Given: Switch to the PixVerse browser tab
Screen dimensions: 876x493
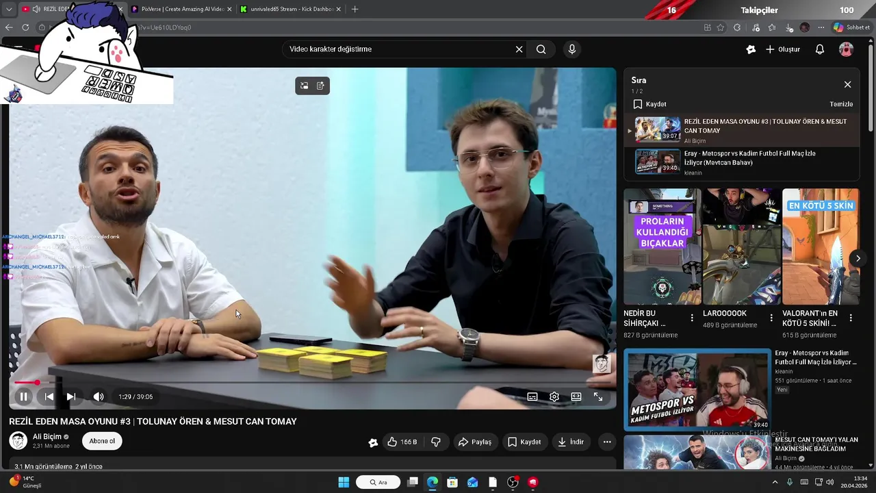Looking at the screenshot, I should pyautogui.click(x=181, y=10).
